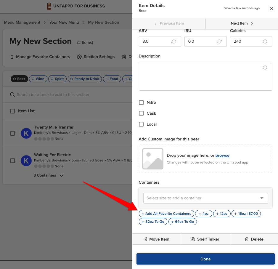Click the ABV refresh icon

point(173,41)
